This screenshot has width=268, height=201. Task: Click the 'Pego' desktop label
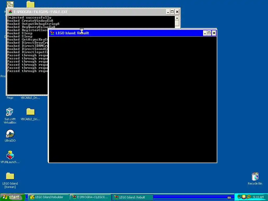(x=10, y=98)
